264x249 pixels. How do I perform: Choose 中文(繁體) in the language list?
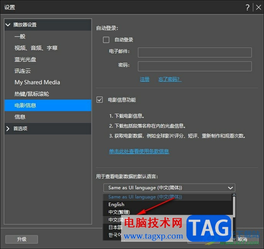pyautogui.click(x=167, y=212)
